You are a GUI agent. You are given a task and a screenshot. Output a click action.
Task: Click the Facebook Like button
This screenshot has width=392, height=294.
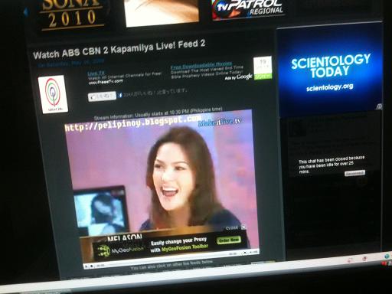click(102, 96)
